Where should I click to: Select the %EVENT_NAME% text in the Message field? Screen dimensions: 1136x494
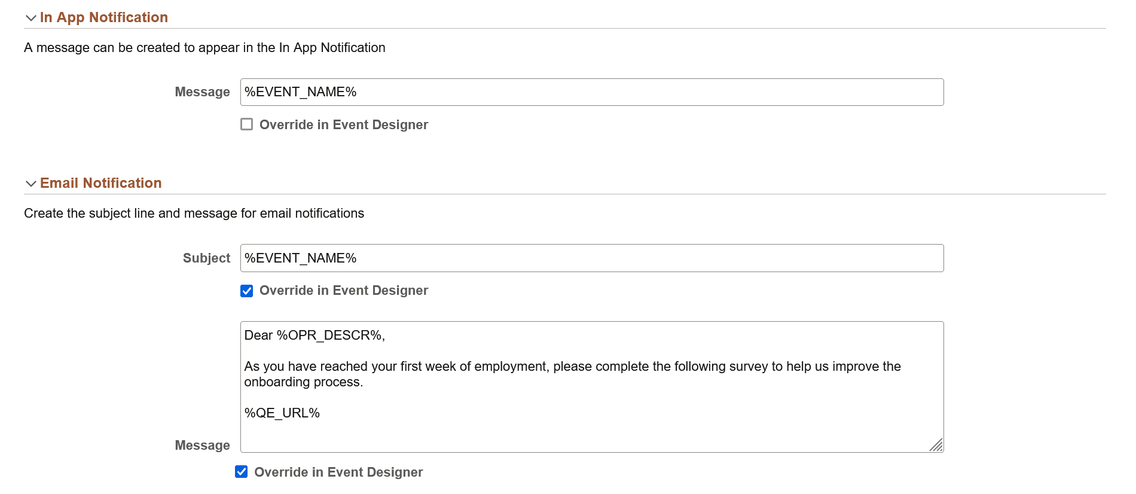pos(300,92)
